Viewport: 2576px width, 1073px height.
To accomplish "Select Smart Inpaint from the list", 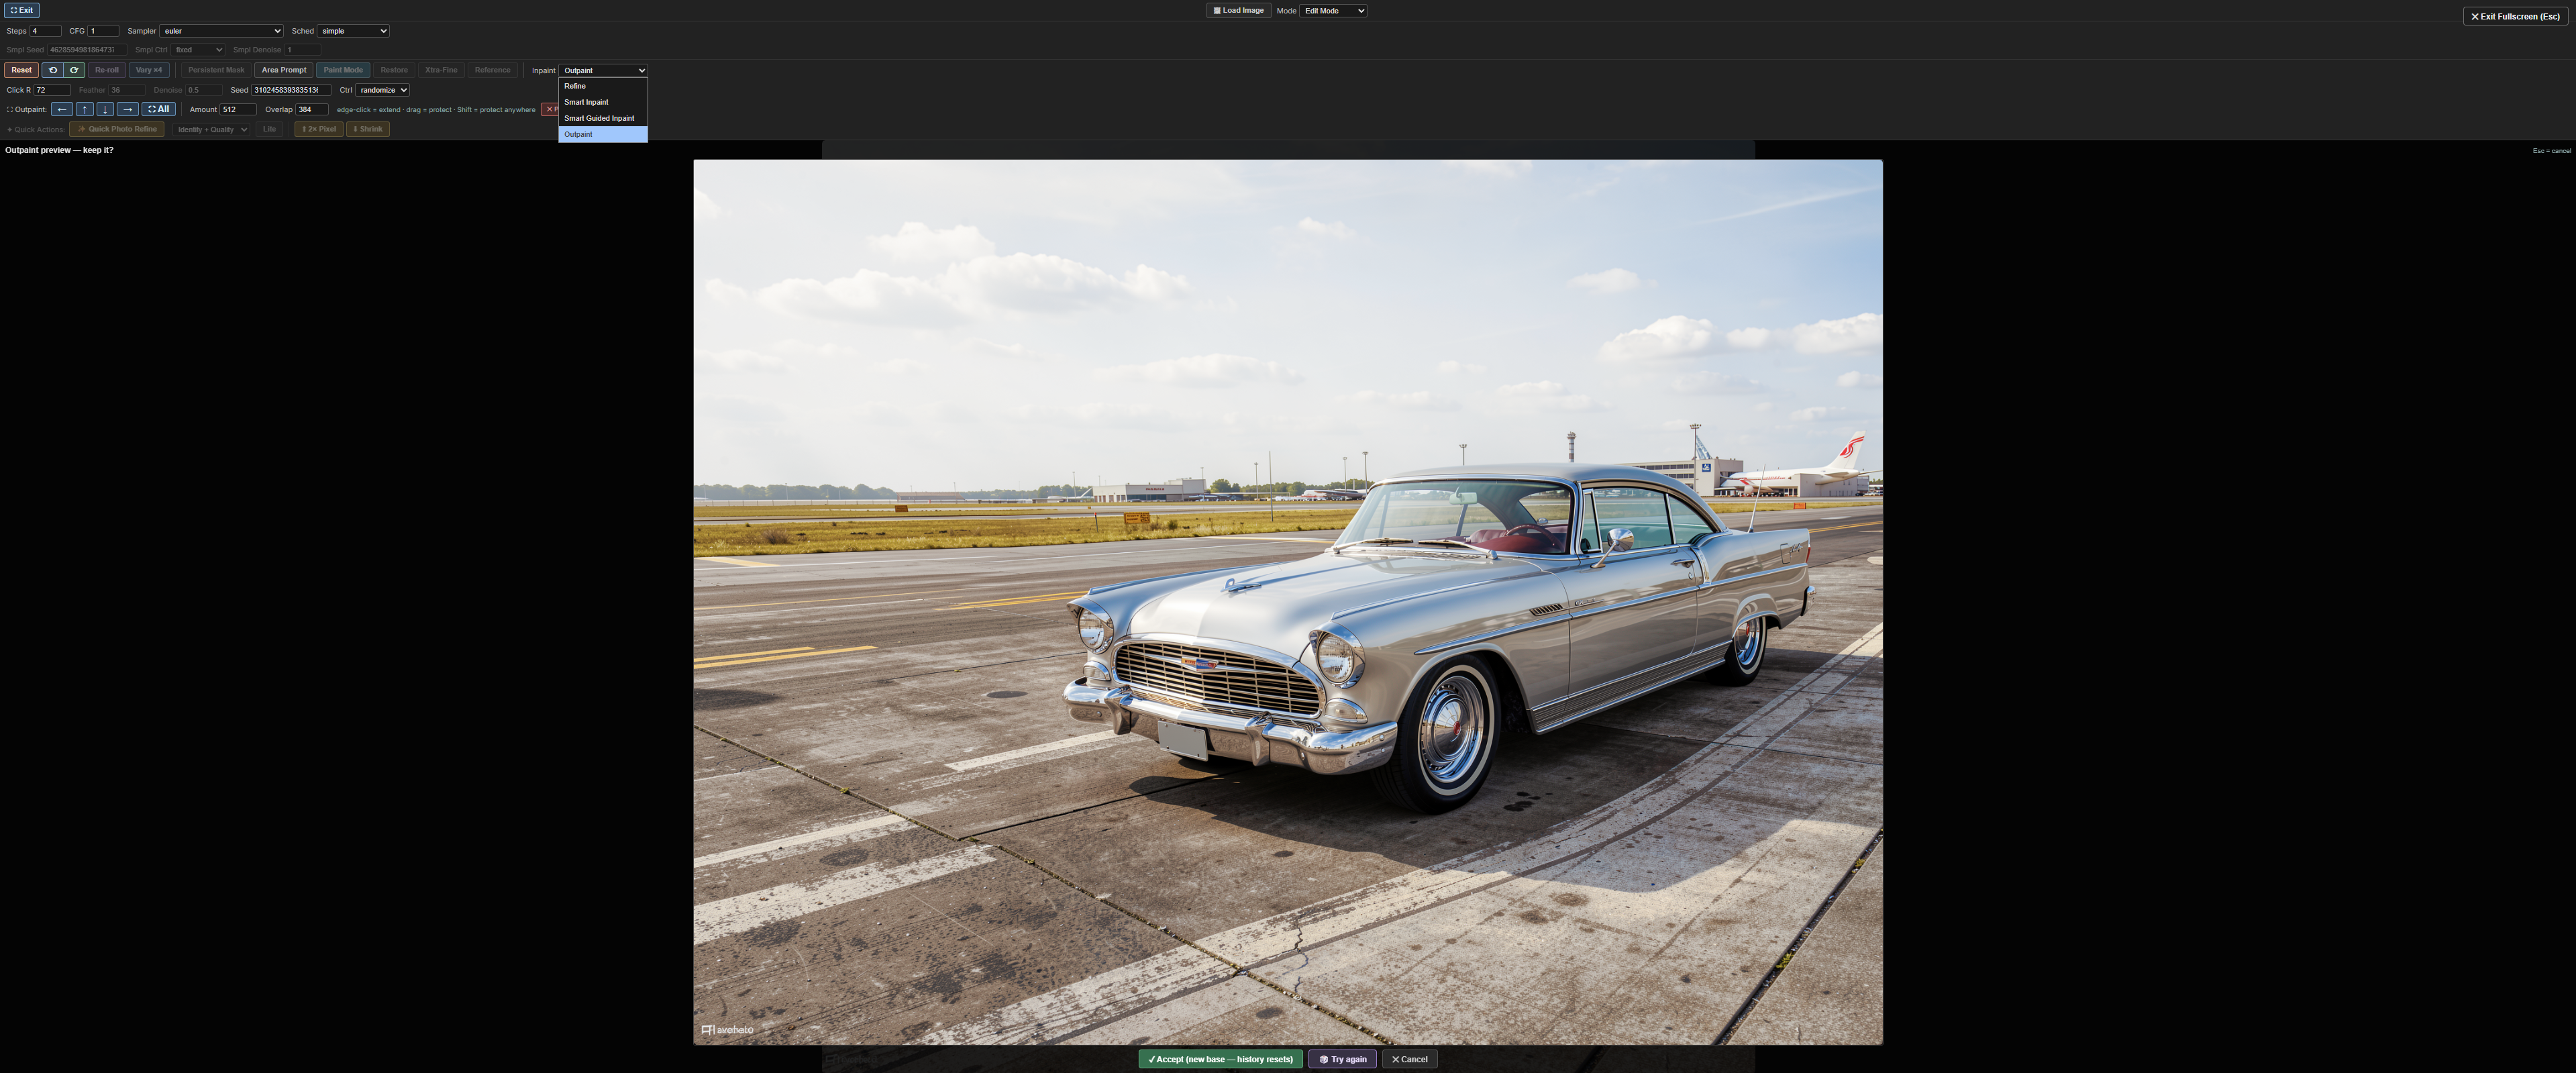I will [603, 102].
